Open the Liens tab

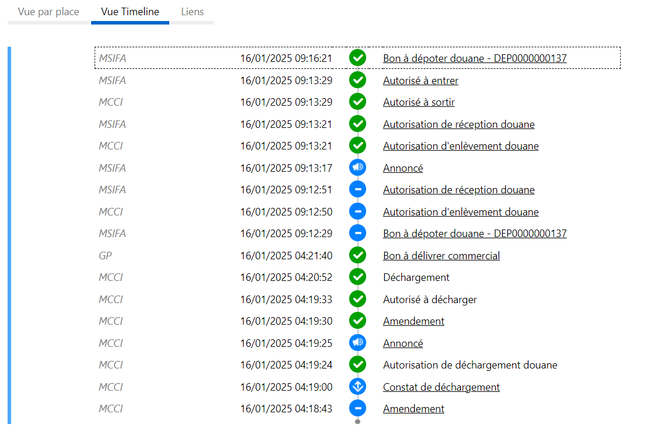point(192,12)
